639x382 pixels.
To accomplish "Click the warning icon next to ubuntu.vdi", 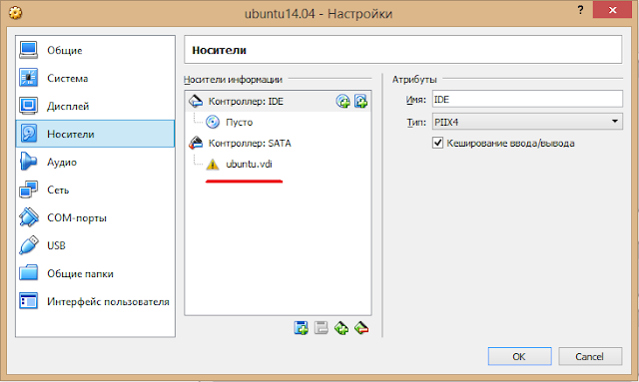I will (213, 165).
